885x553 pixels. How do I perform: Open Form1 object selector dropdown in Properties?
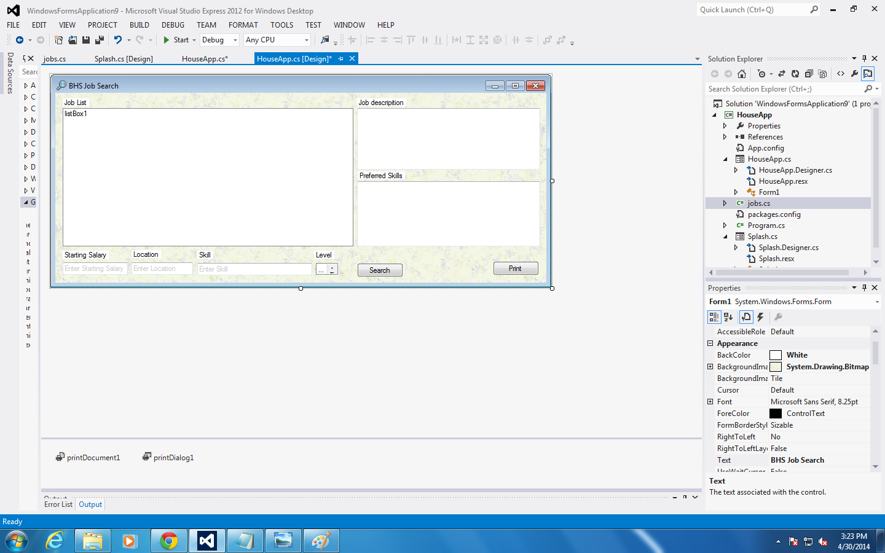click(877, 302)
